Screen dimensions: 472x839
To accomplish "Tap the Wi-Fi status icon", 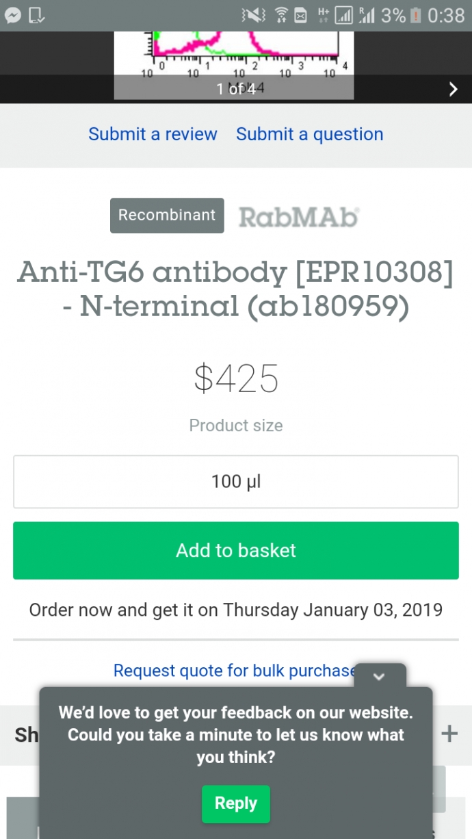I will pos(281,15).
